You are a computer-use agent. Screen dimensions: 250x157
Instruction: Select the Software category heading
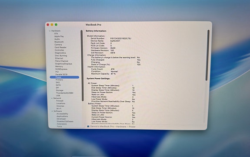(x=58, y=111)
